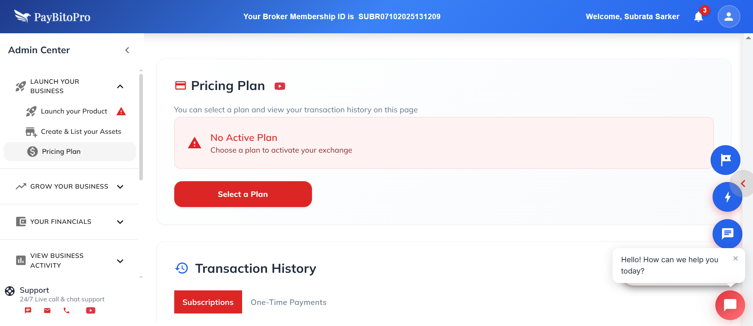Start phone support via the call icon
Image resolution: width=753 pixels, height=326 pixels.
point(66,310)
